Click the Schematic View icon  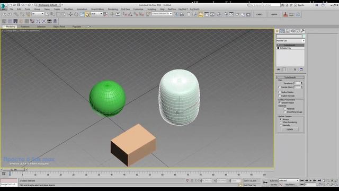(x=212, y=14)
